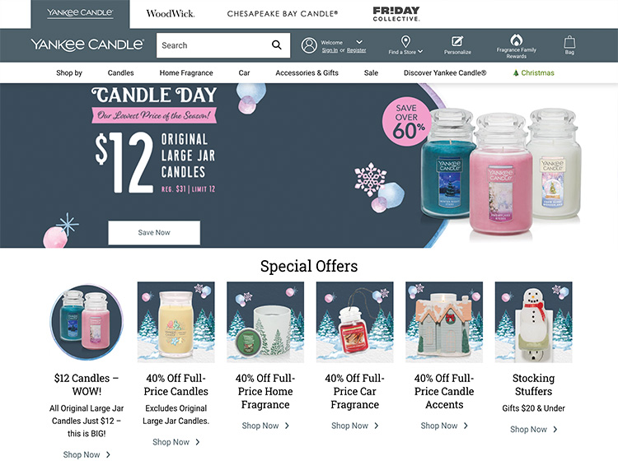Open the Personalize pencil icon

457,41
